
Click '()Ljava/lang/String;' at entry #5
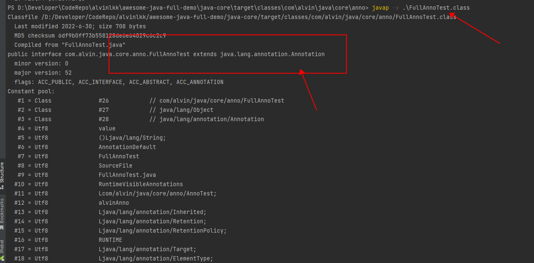132,138
